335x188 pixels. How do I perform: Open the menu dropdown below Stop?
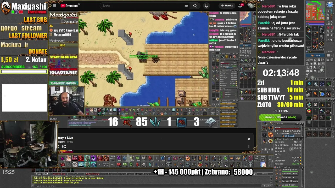click(x=330, y=55)
